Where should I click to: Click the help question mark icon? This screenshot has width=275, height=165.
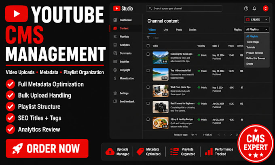(246, 8)
